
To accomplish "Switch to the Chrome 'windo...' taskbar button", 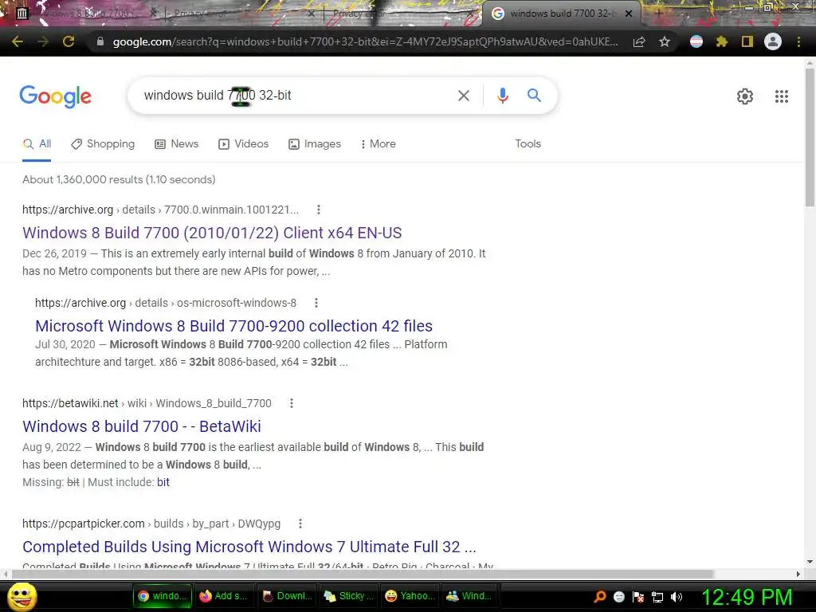I will 163,596.
